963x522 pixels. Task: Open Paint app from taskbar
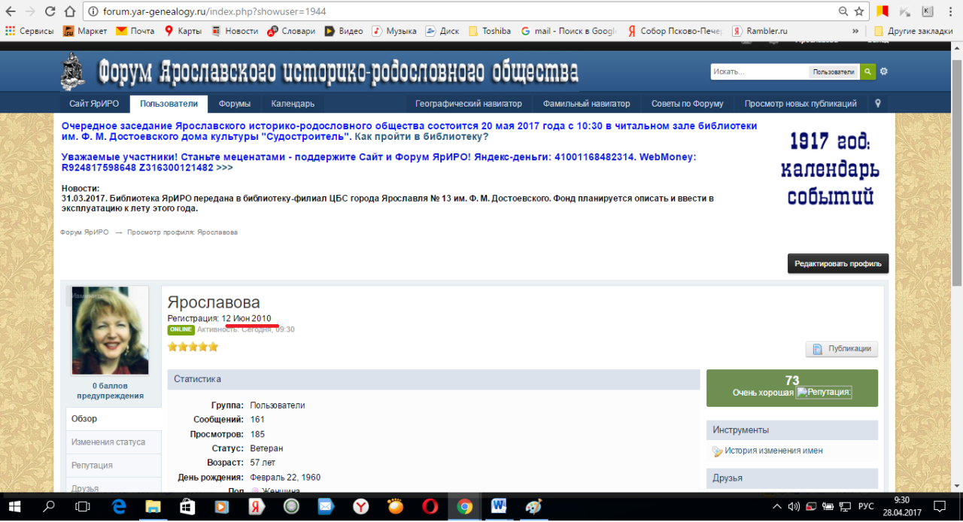point(533,506)
